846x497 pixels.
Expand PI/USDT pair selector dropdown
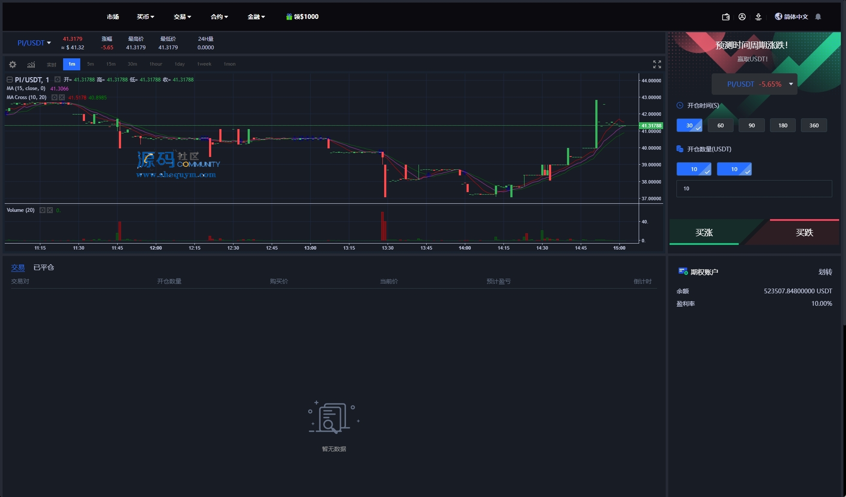[34, 43]
